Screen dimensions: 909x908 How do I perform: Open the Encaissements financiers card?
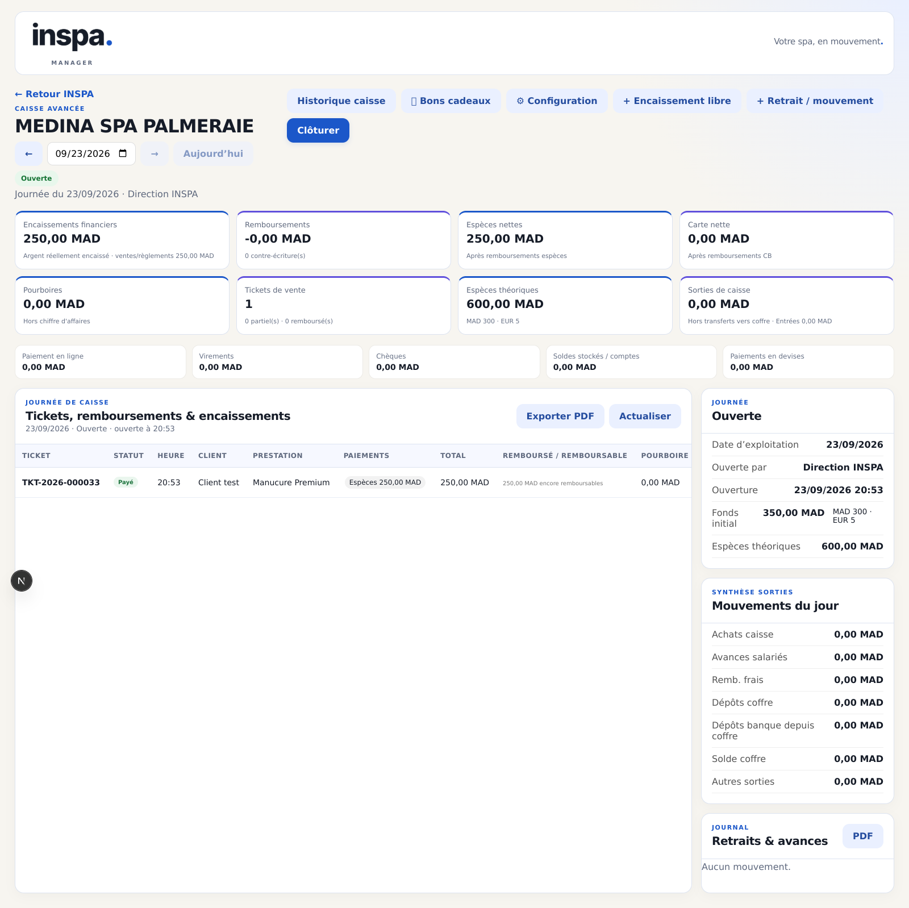pyautogui.click(x=122, y=240)
